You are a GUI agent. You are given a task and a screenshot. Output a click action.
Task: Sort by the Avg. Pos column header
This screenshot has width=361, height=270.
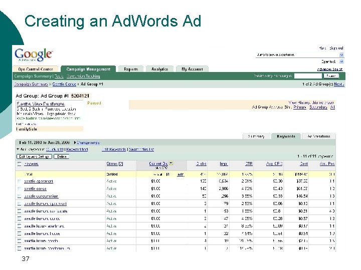(x=327, y=163)
